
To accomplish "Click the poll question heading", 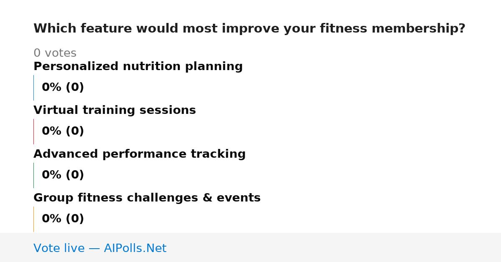I will (249, 29).
